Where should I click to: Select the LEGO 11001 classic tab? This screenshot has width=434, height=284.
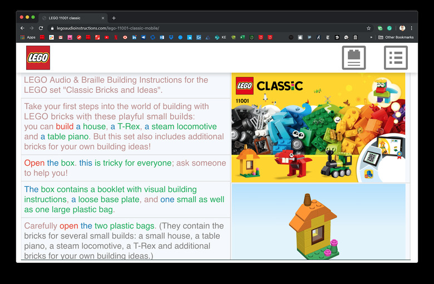[x=73, y=18]
